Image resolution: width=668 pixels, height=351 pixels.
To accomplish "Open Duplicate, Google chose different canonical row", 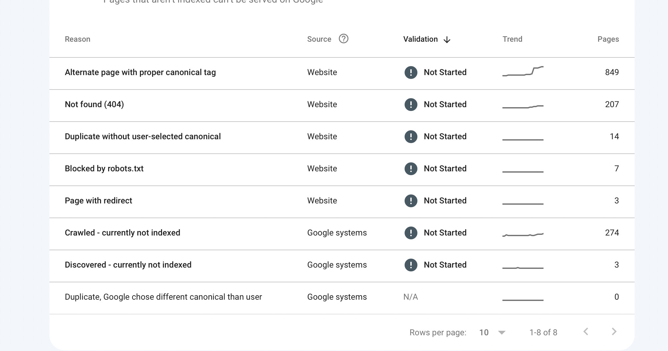I will [x=163, y=297].
